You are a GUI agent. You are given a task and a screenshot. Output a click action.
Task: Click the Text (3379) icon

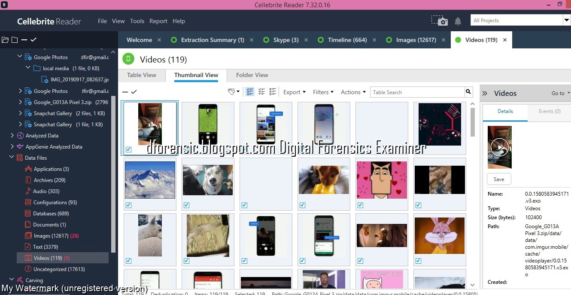coord(28,247)
